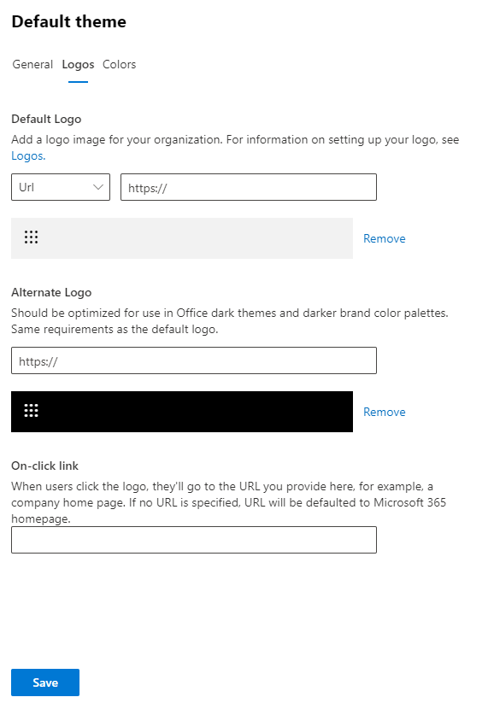Expand the chevron in the Url combo box
This screenshot has height=703, width=488.
click(x=98, y=187)
